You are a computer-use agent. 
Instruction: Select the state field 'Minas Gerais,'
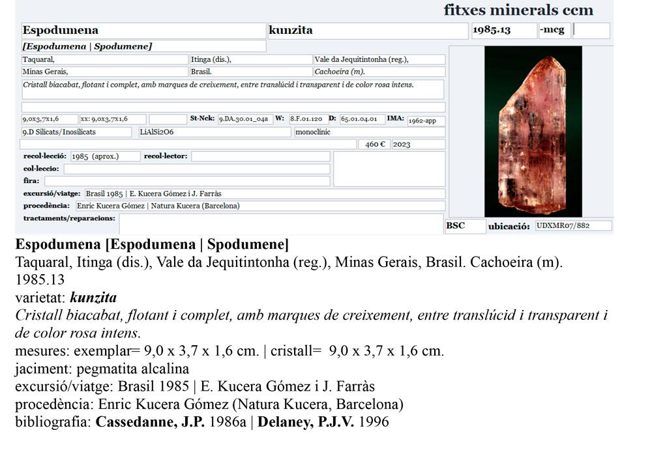coord(105,72)
